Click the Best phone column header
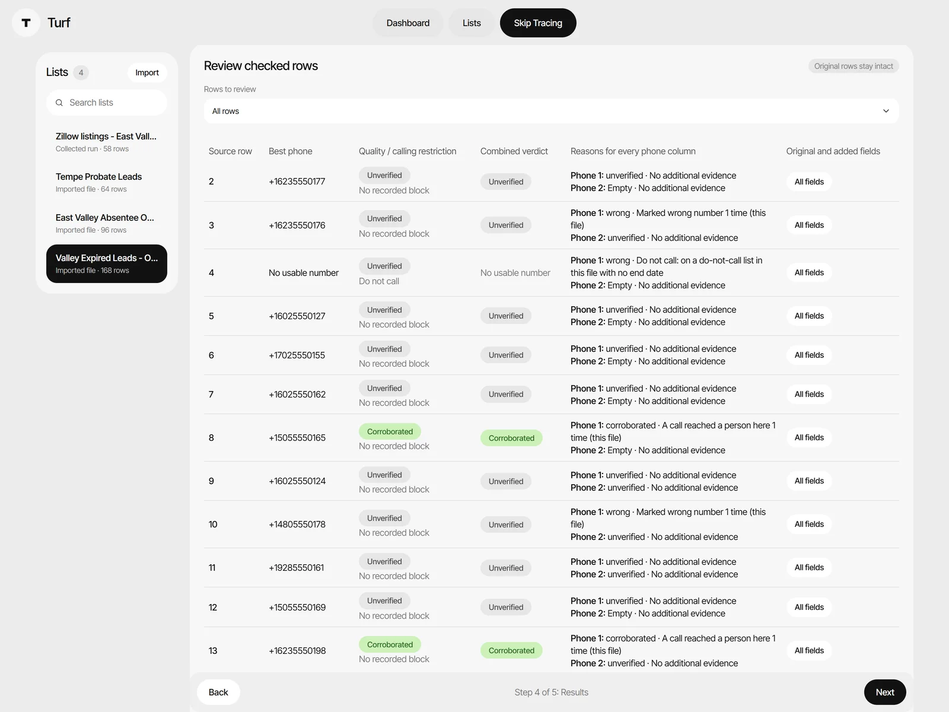The image size is (949, 712). click(291, 151)
